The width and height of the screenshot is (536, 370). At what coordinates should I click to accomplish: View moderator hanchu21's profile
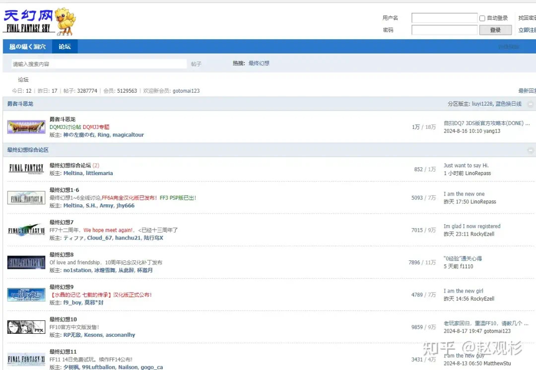(x=128, y=238)
